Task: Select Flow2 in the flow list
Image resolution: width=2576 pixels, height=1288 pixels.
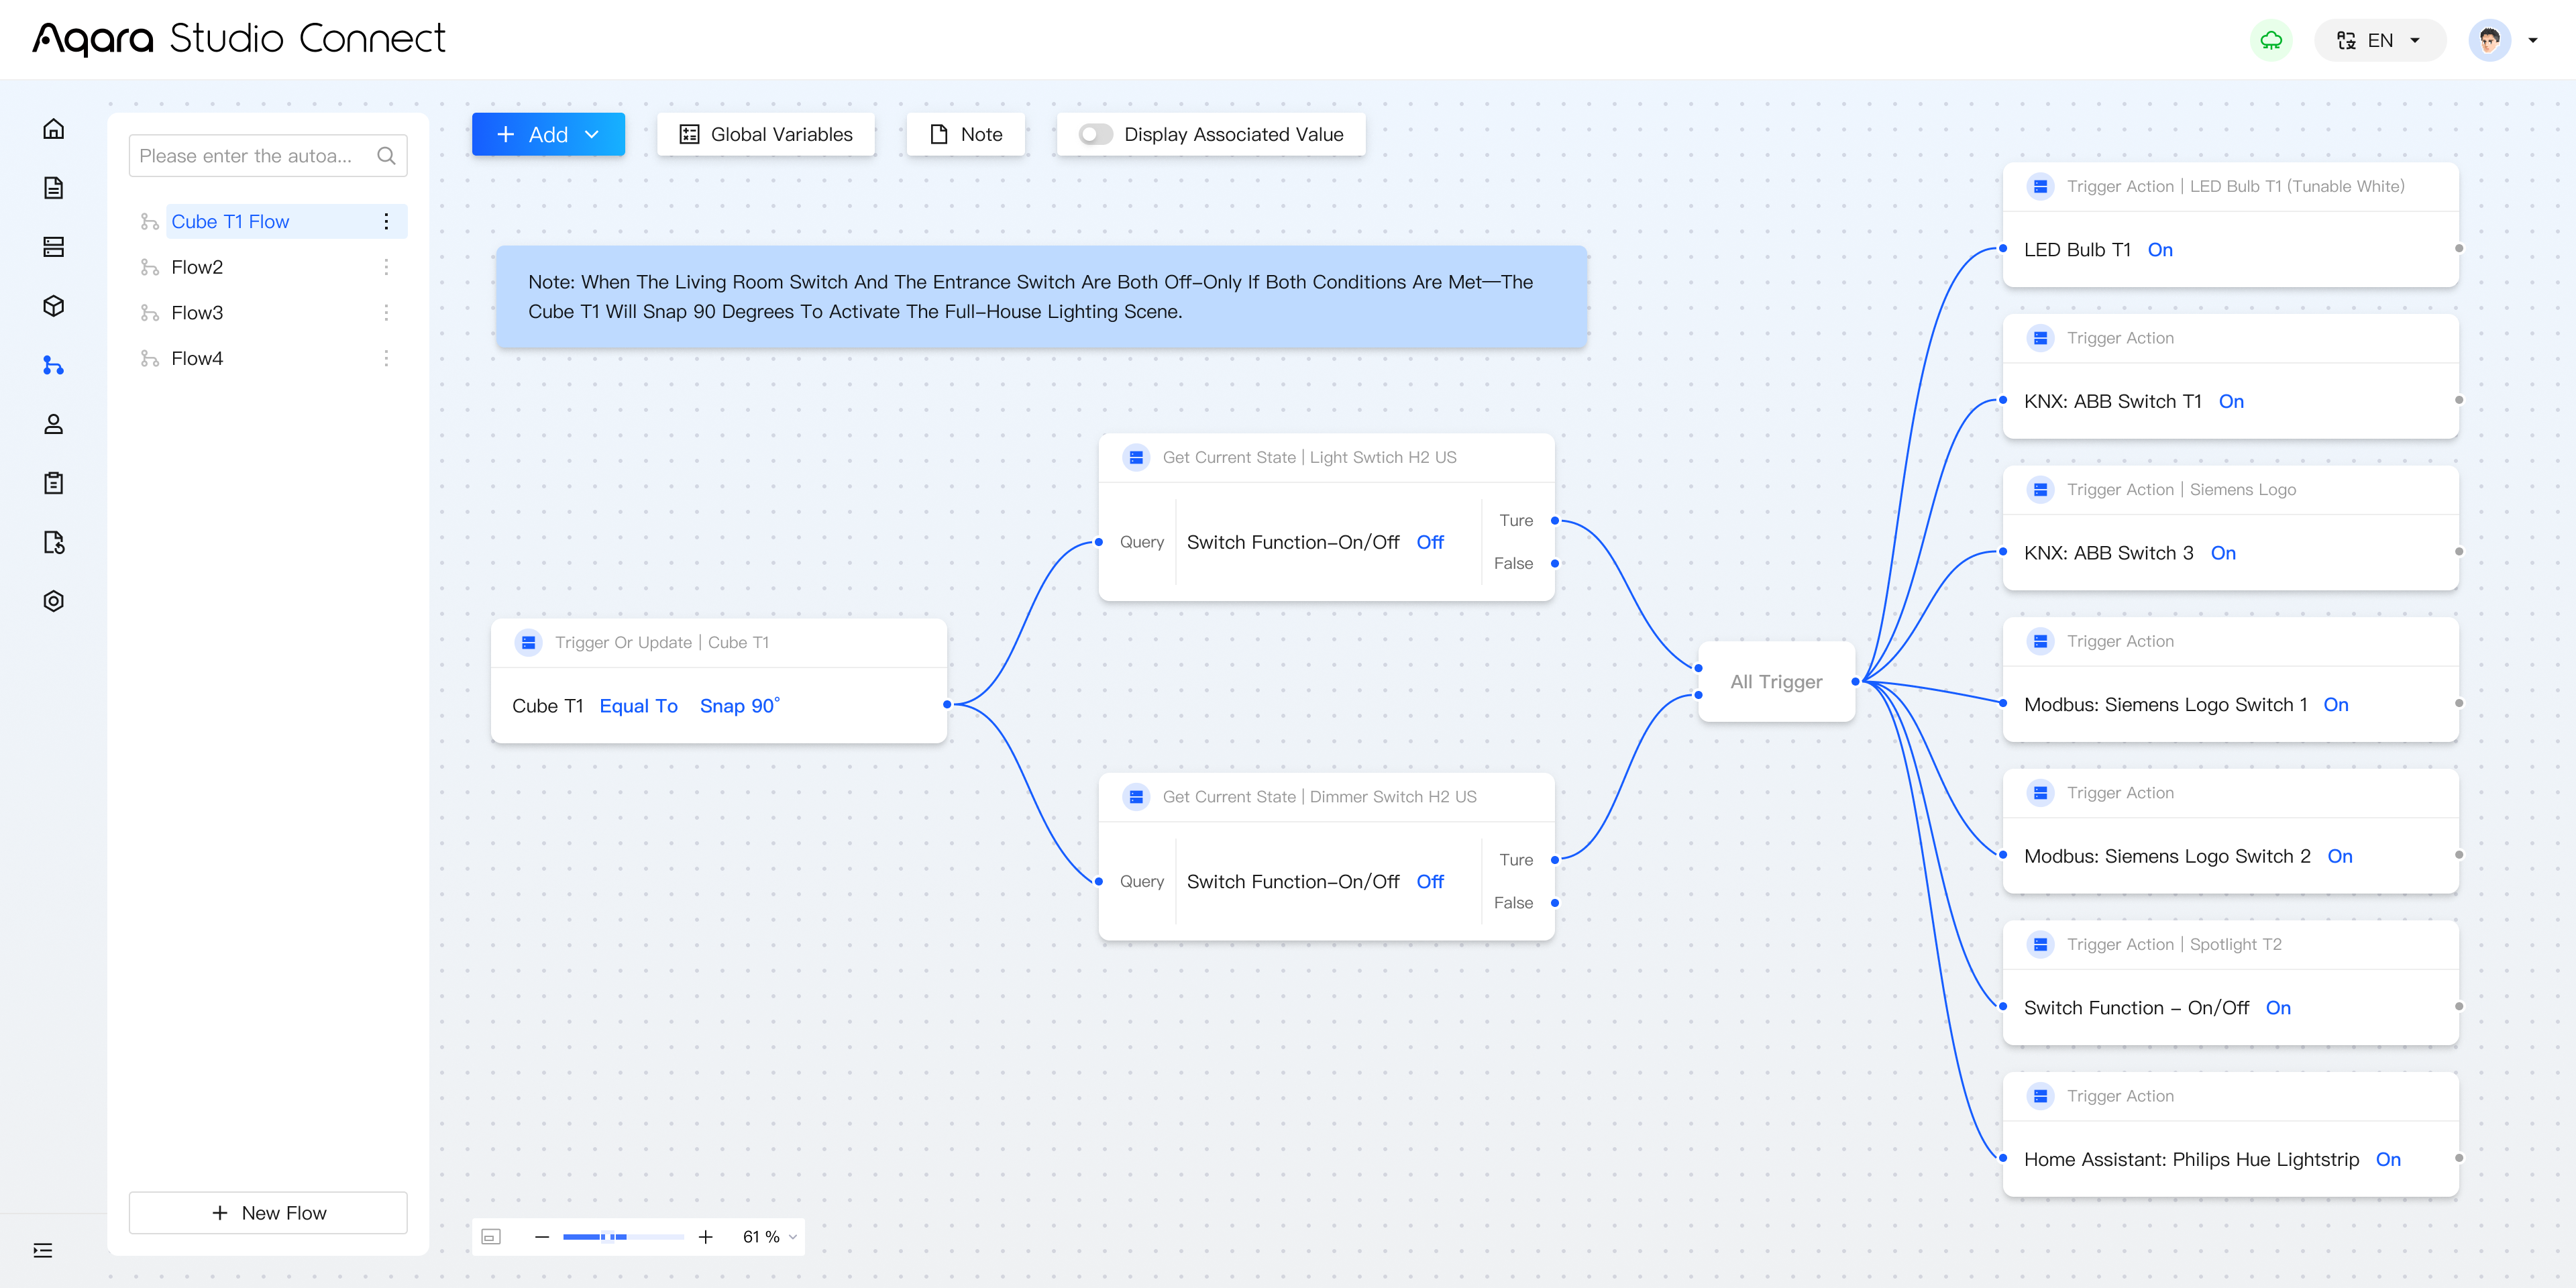Action: pos(197,267)
